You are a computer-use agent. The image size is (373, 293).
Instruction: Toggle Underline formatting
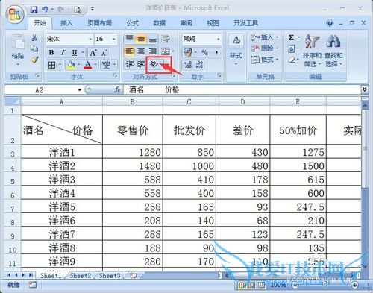point(75,52)
